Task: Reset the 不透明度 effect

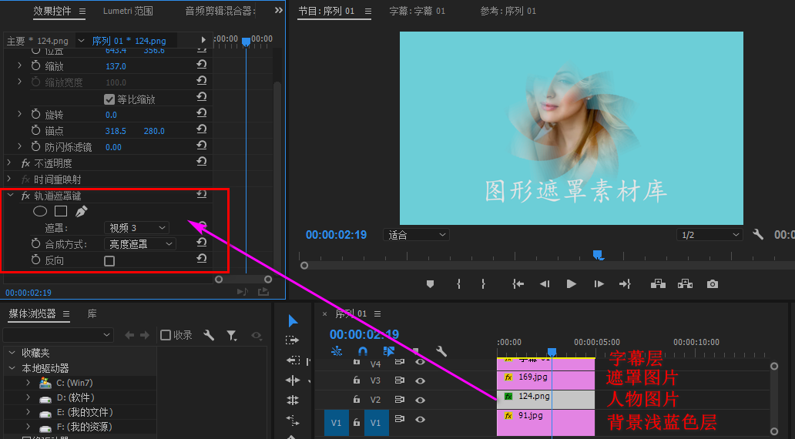Action: coord(201,162)
